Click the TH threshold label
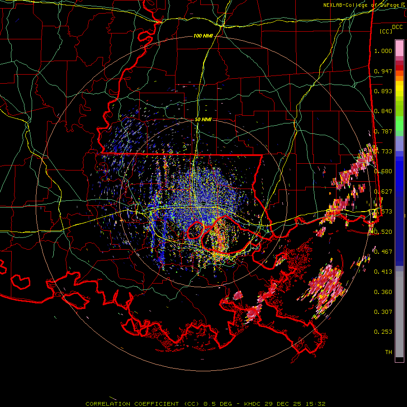407x407 pixels. pos(388,352)
